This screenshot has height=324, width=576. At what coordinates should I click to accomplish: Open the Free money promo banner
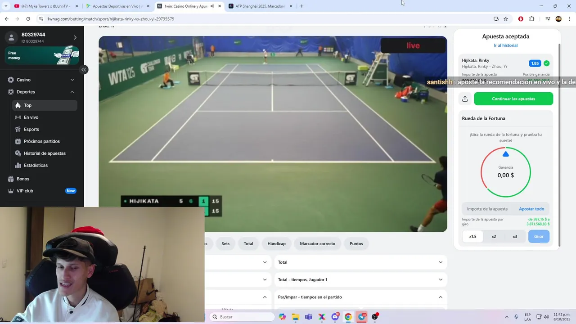click(x=42, y=55)
